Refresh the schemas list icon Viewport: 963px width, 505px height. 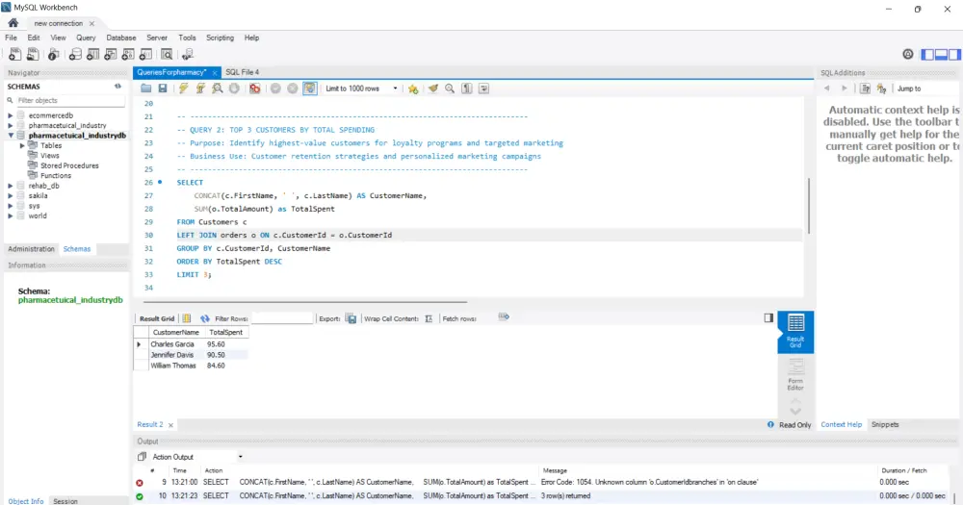click(117, 87)
